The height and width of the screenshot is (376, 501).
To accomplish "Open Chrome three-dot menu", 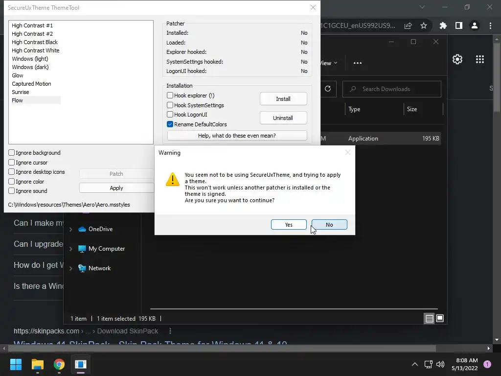I will (x=490, y=25).
